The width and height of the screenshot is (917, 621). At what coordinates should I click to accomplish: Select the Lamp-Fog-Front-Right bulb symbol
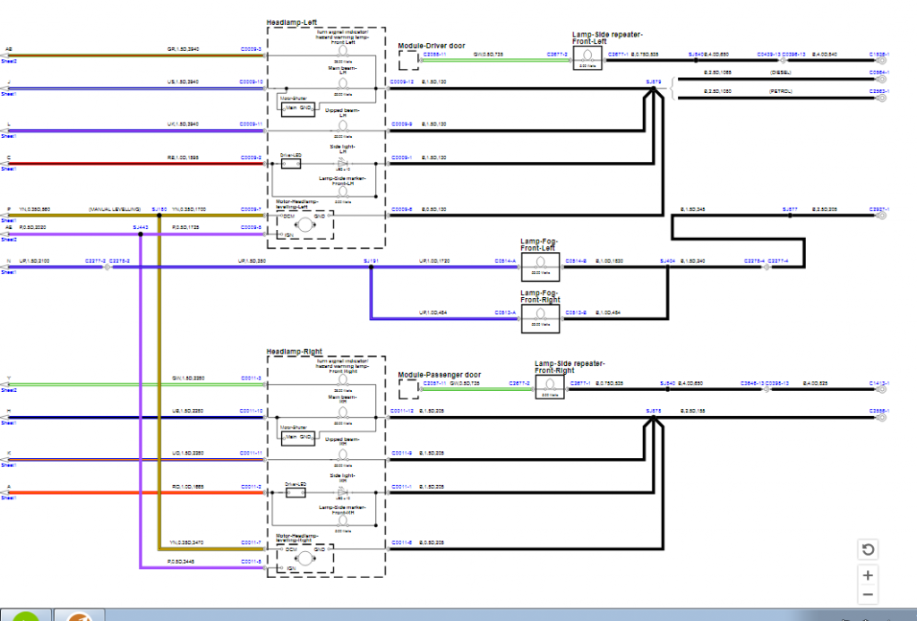point(540,314)
